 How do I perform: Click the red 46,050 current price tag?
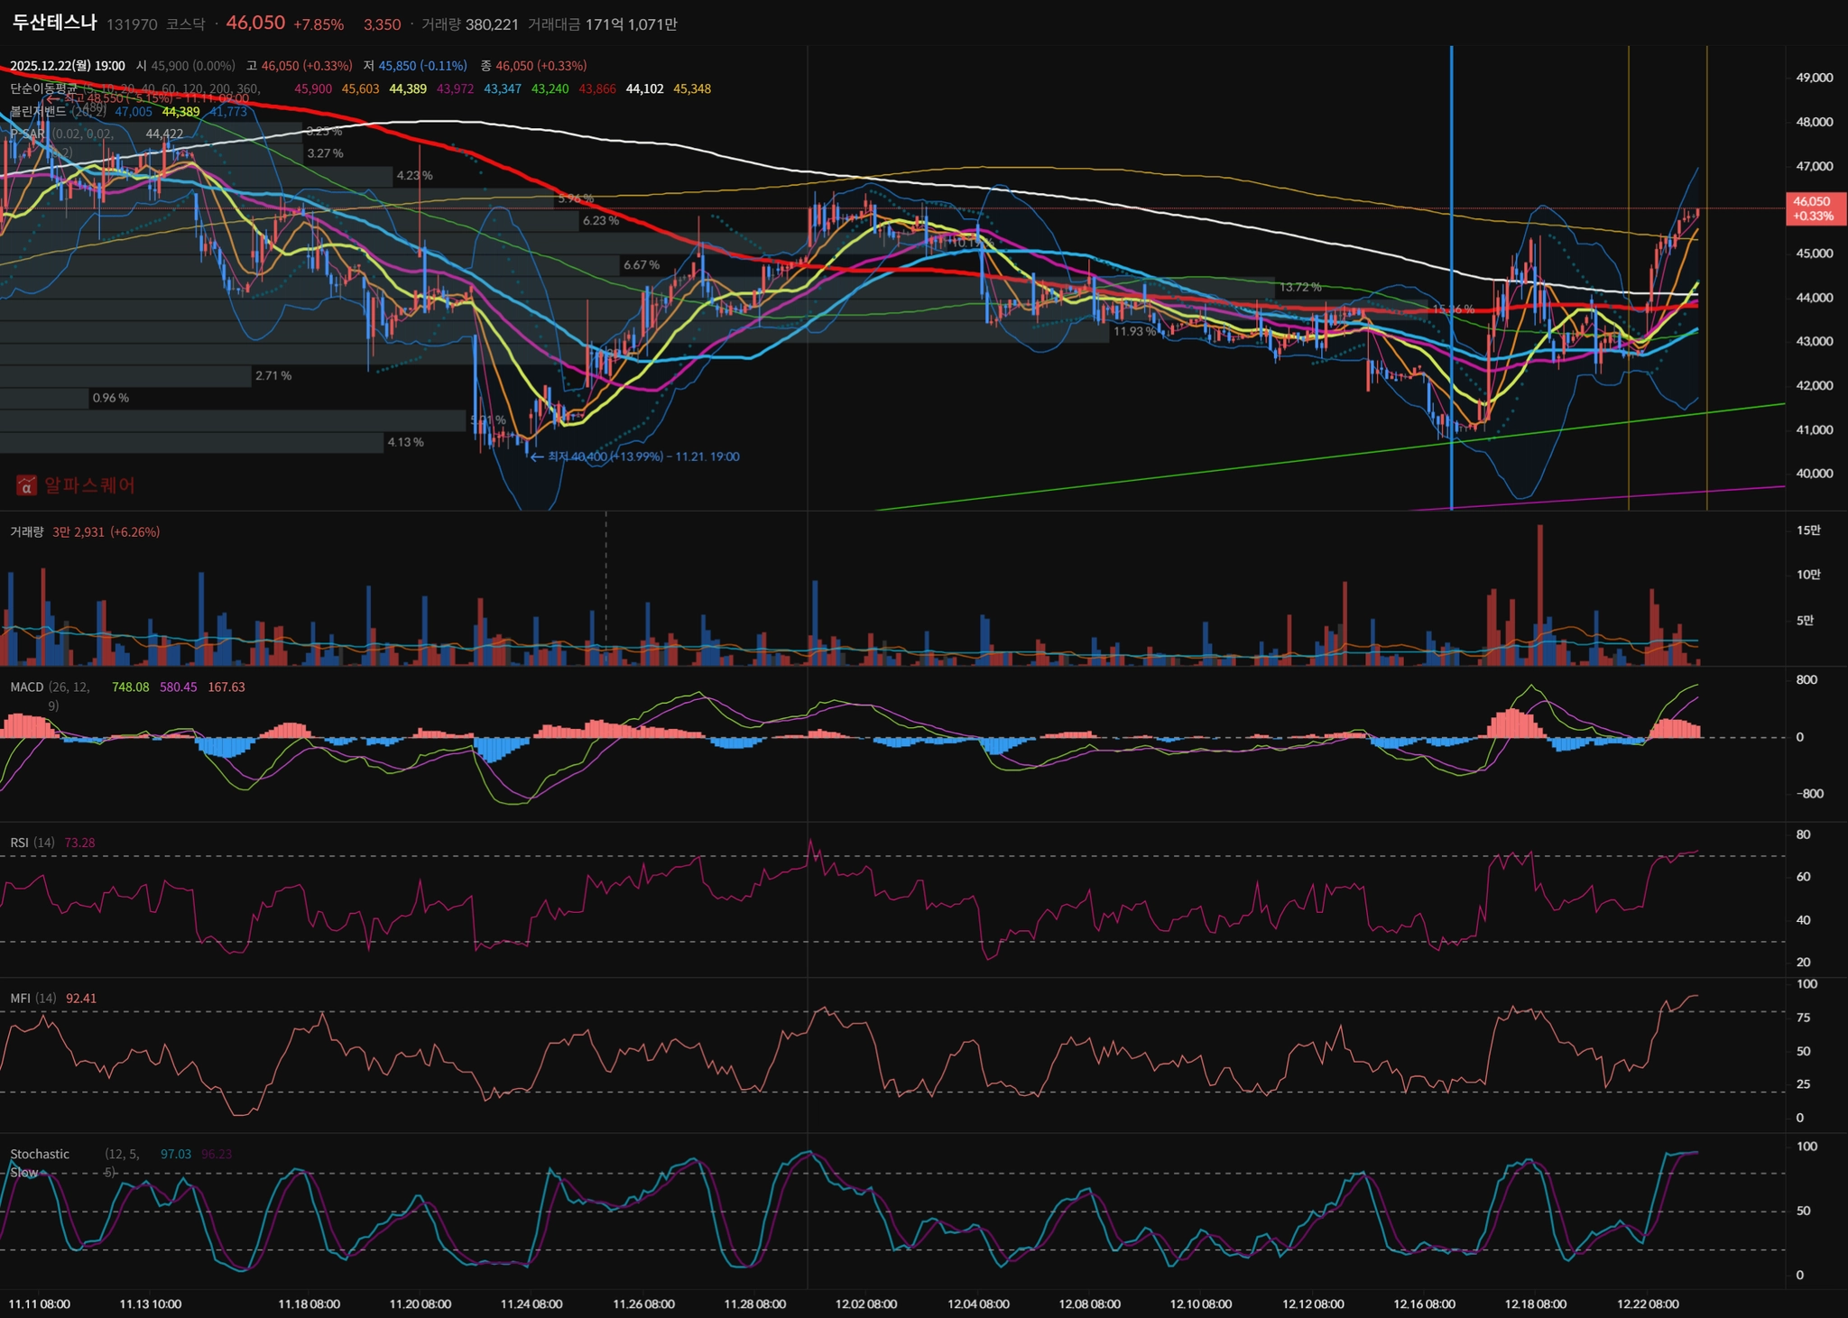(1814, 208)
